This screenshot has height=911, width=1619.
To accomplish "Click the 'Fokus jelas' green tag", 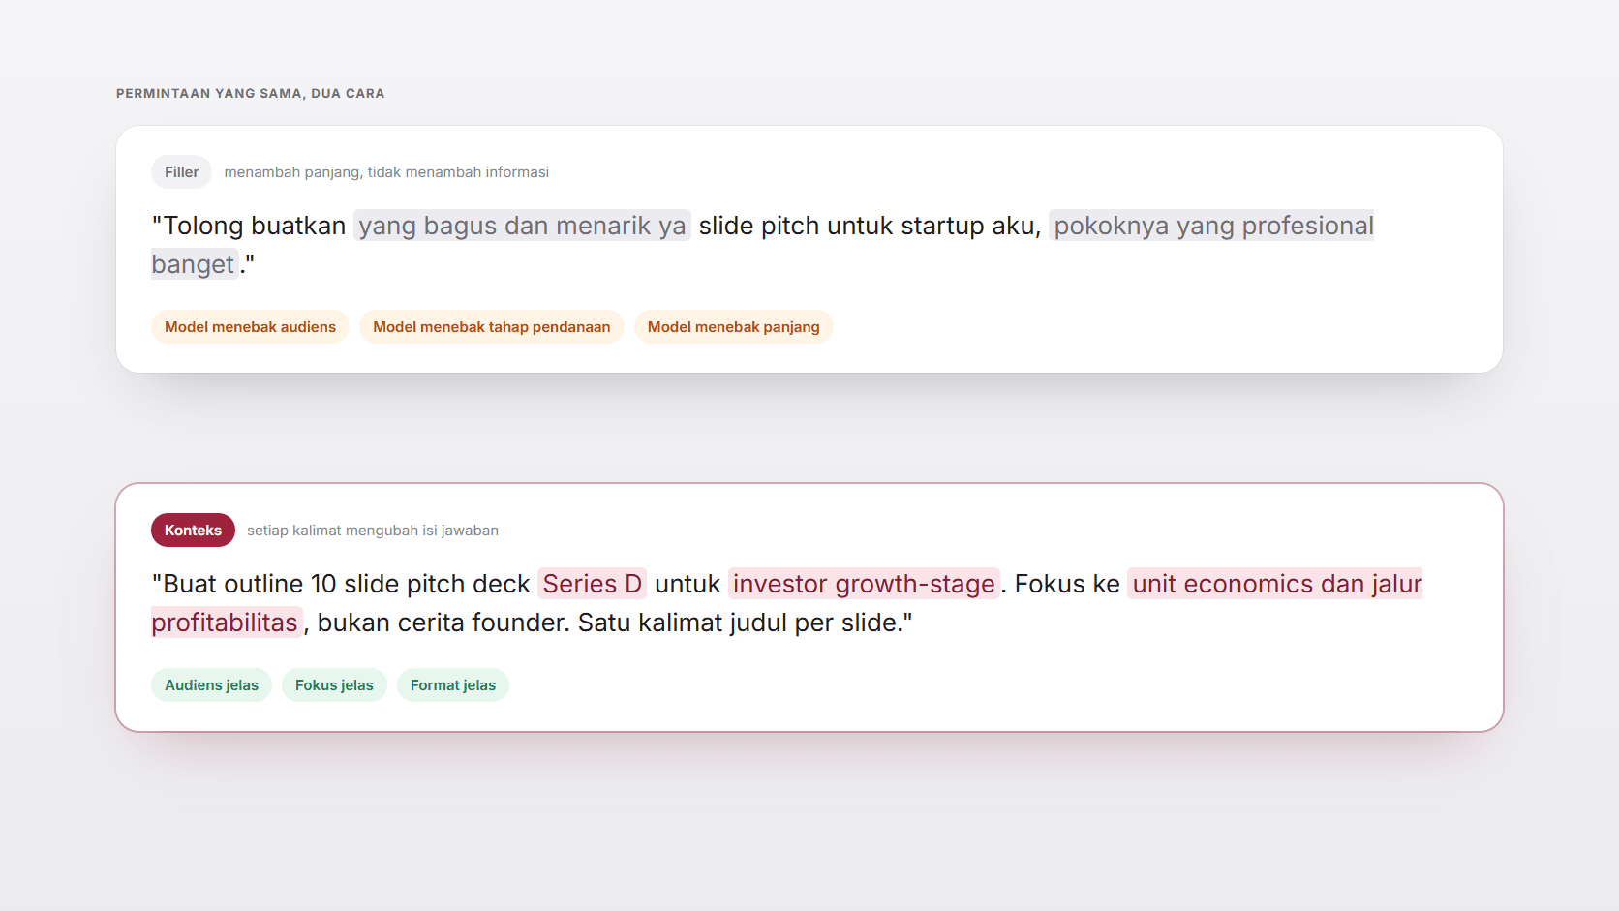I will pyautogui.click(x=334, y=685).
